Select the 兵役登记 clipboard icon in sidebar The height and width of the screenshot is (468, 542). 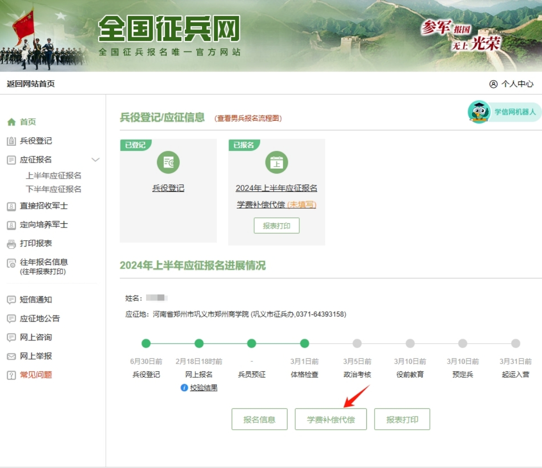click(x=10, y=141)
